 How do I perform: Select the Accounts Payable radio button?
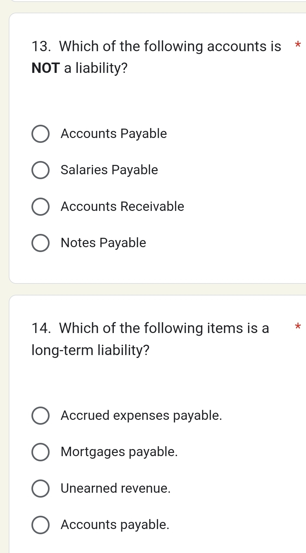click(x=41, y=134)
